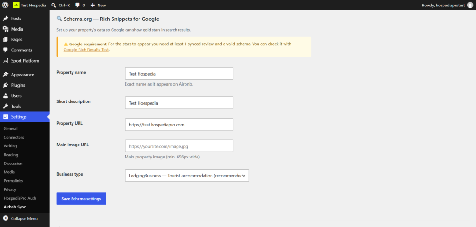The image size is (476, 227).
Task: Click the Pages icon in sidebar
Action: [6, 40]
